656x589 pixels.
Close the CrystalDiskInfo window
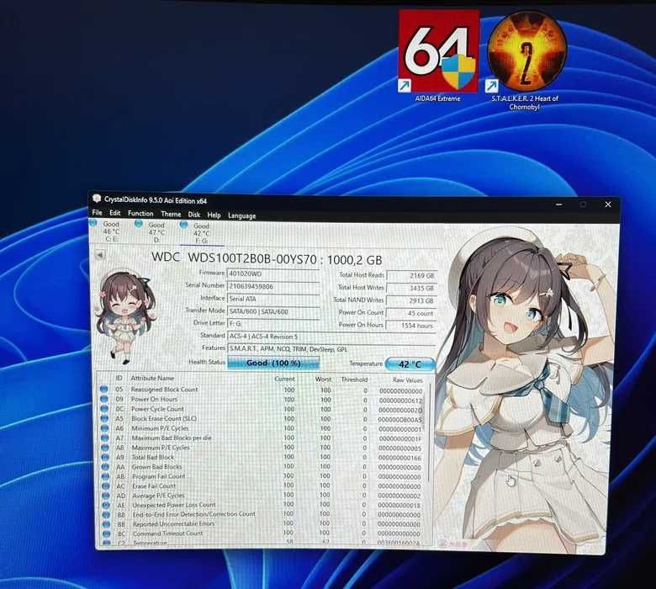(608, 204)
